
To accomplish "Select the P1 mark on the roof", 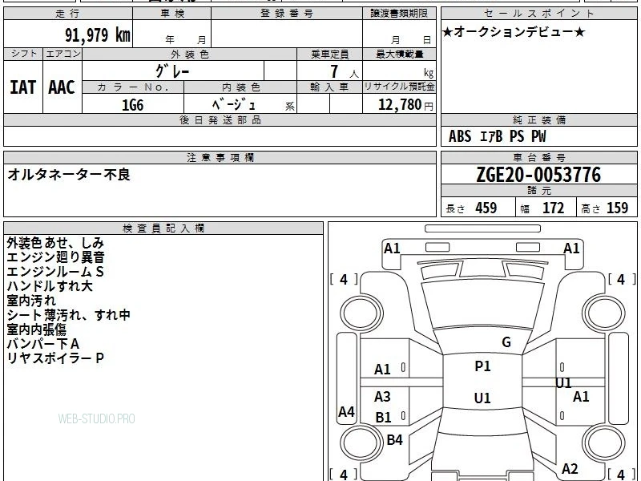I will point(482,366).
